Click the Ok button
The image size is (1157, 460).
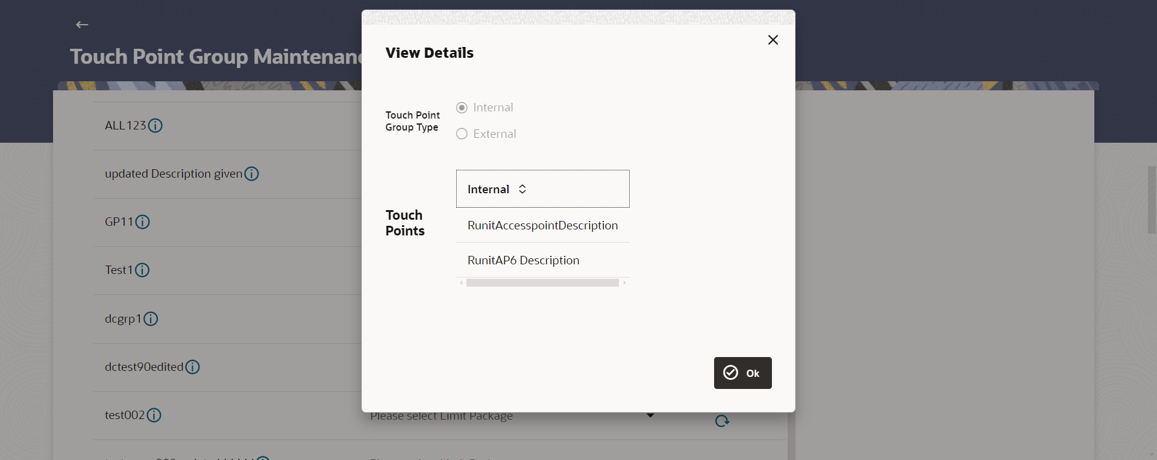tap(742, 373)
